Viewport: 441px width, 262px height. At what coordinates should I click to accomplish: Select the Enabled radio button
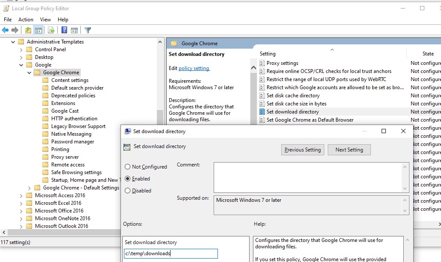(127, 179)
